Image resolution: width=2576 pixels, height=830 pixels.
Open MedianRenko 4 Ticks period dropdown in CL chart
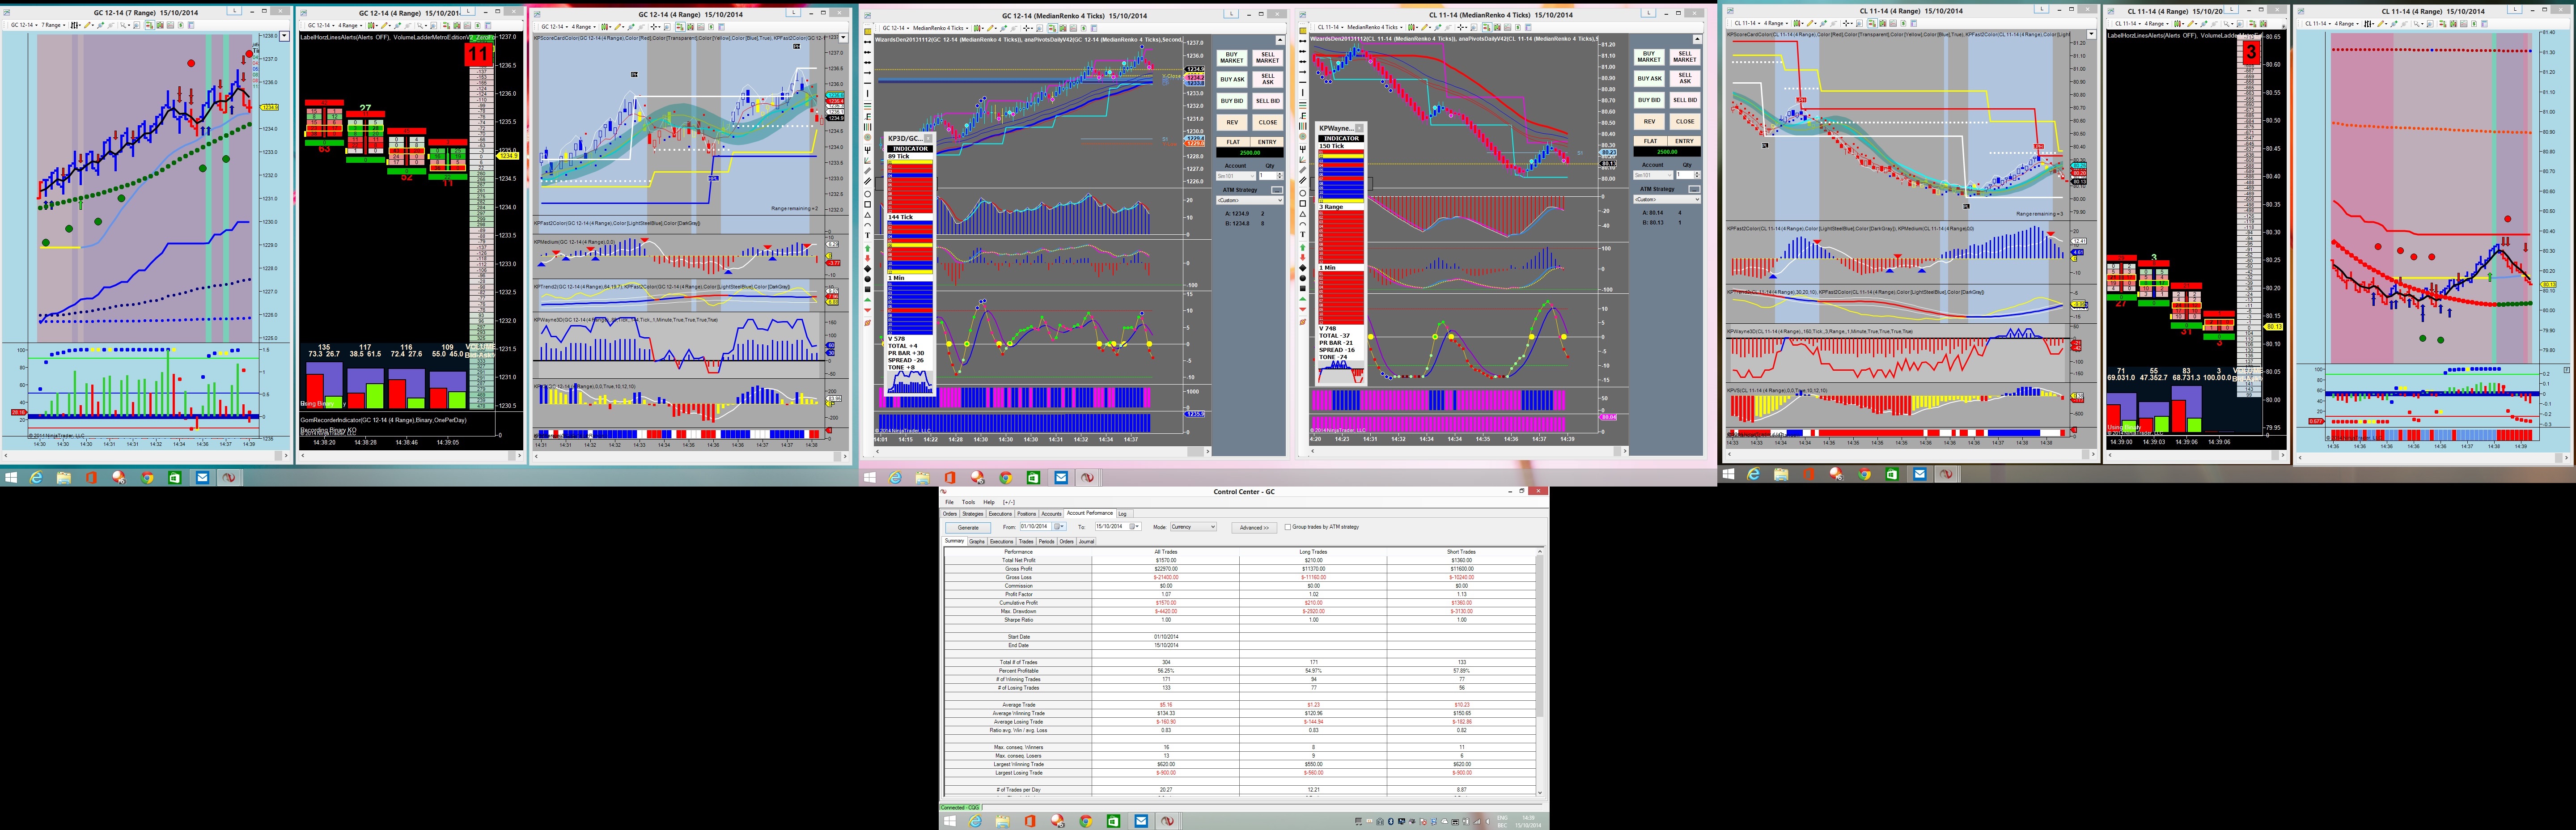1376,28
